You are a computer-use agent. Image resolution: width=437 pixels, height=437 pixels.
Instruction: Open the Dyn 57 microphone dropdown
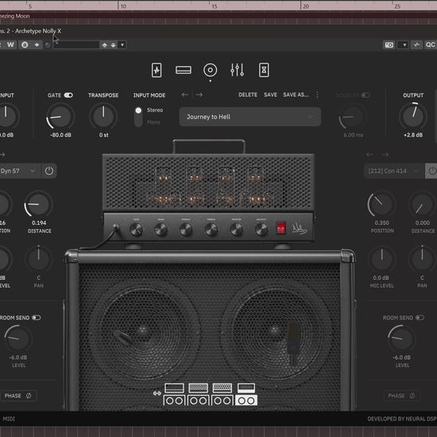20,171
